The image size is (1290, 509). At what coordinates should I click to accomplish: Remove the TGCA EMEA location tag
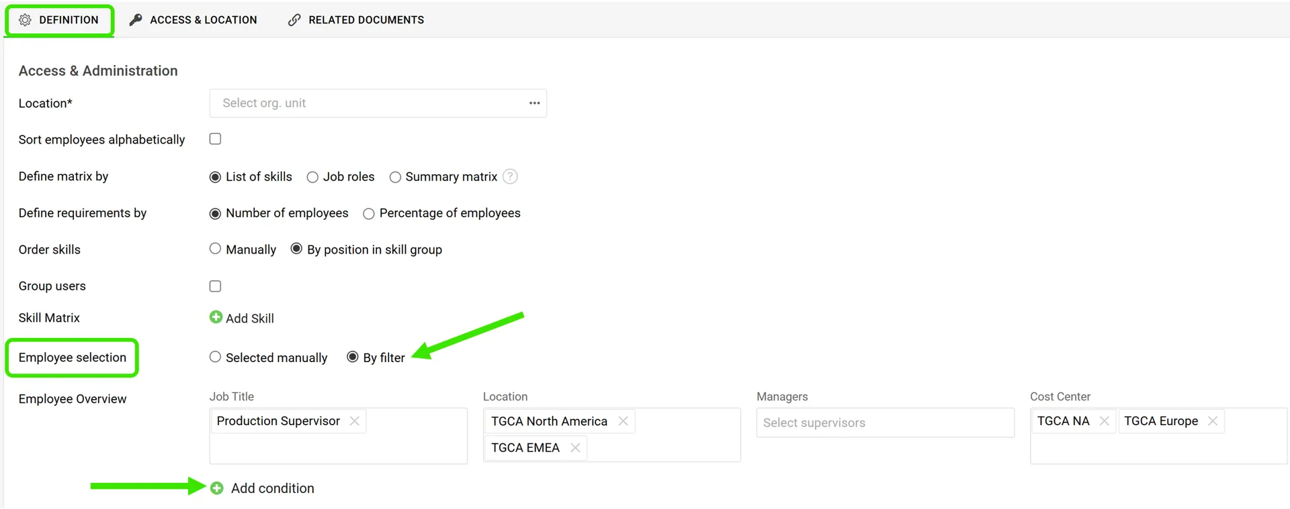pos(575,448)
